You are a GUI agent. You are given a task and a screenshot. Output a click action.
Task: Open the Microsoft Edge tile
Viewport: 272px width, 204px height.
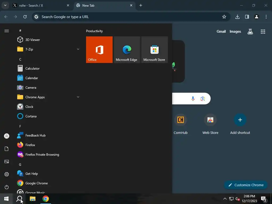(127, 50)
